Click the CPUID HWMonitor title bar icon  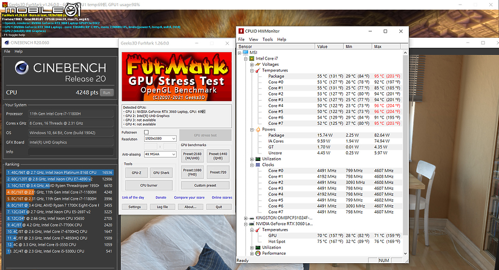point(241,31)
